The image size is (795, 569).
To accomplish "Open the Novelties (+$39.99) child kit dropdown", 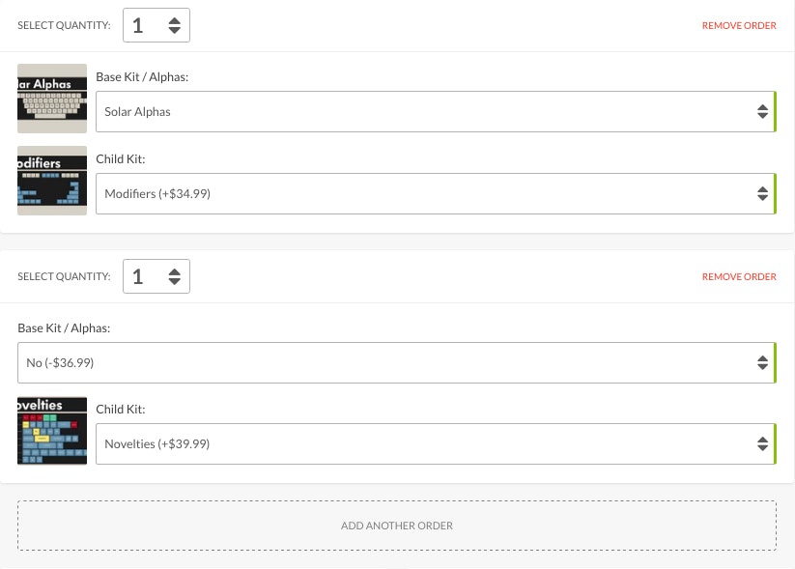I will point(425,444).
